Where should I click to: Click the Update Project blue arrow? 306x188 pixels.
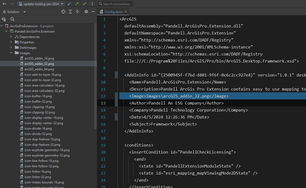click(x=70, y=4)
